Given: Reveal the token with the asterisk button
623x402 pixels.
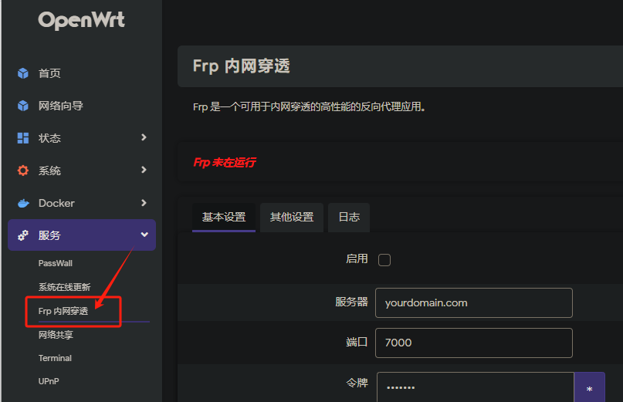Looking at the screenshot, I should (x=589, y=388).
